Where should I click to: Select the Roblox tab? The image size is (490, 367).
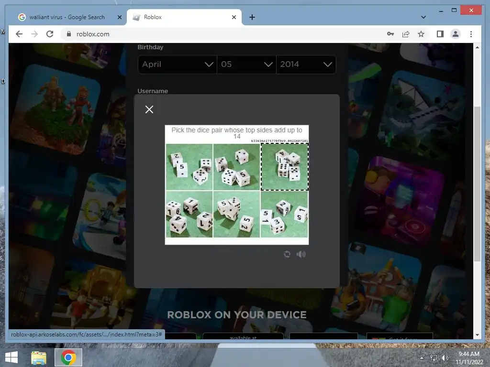(x=184, y=17)
